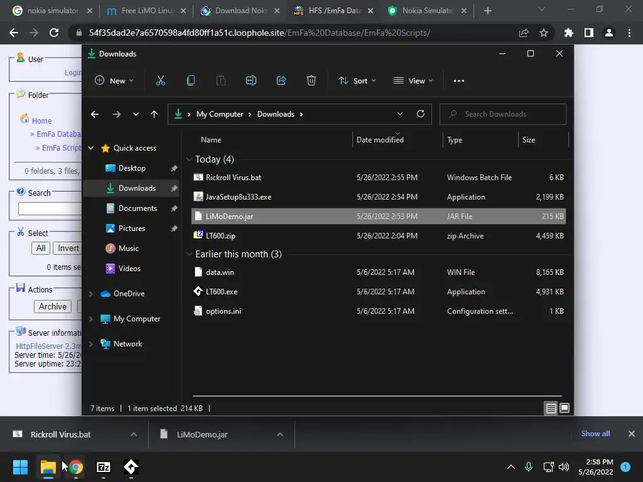Switch to the Nokia Simulator shield tab
This screenshot has width=643, height=482.
tap(427, 11)
